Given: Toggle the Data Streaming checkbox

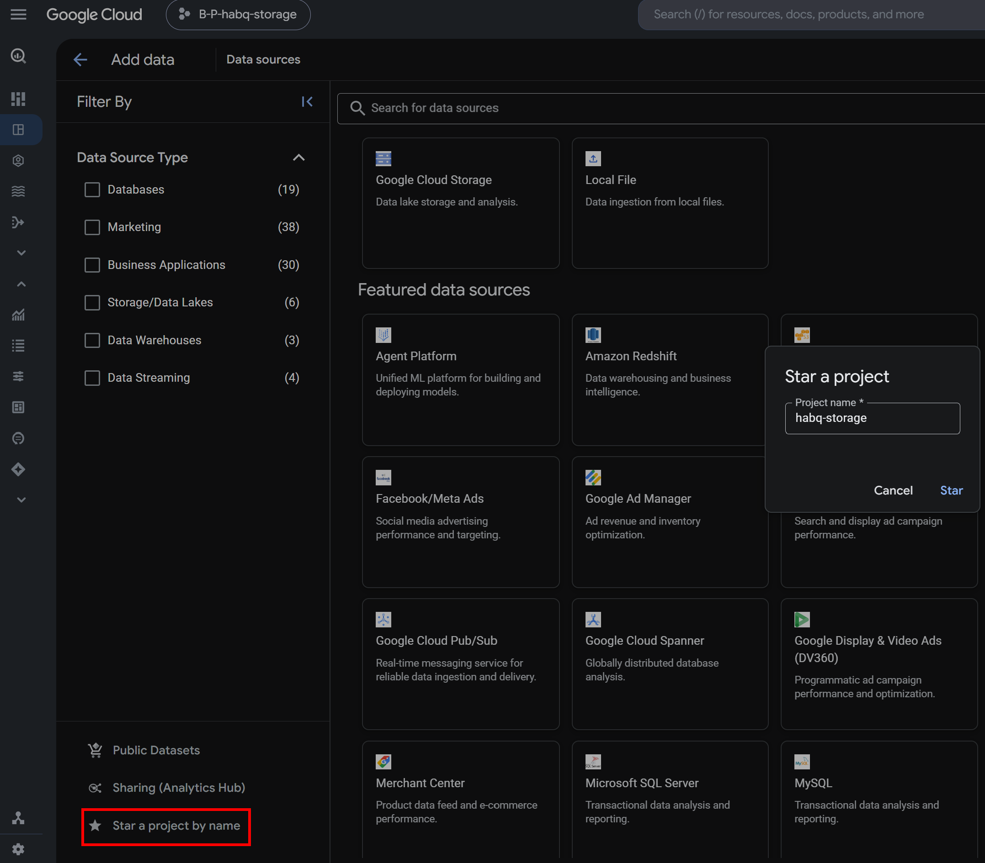Looking at the screenshot, I should click(x=92, y=378).
